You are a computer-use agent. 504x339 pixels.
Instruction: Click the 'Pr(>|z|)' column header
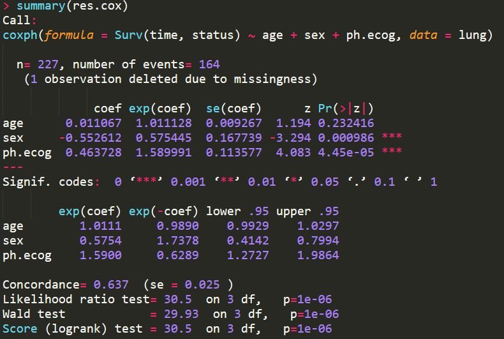pyautogui.click(x=346, y=109)
